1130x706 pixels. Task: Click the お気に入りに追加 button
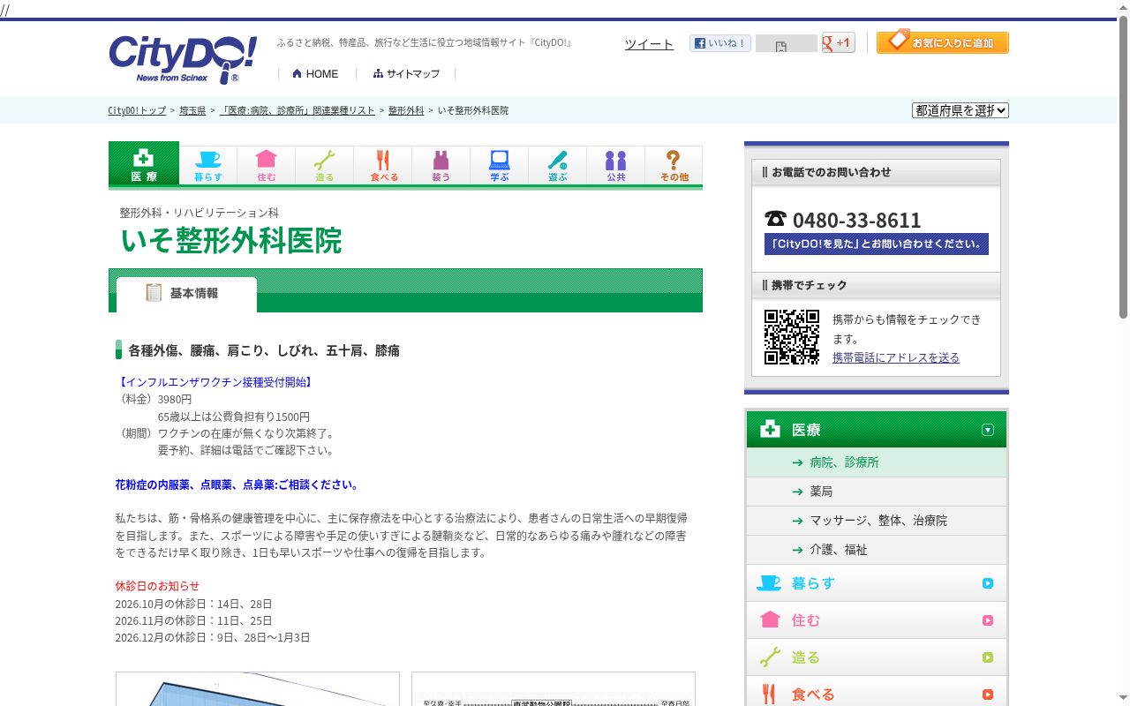(943, 42)
